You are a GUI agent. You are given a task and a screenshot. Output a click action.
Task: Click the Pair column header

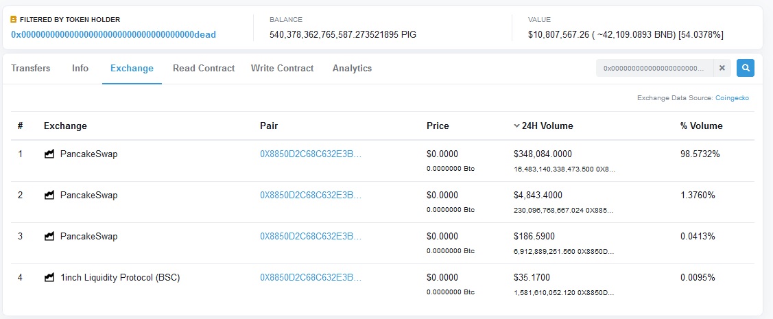(x=269, y=126)
